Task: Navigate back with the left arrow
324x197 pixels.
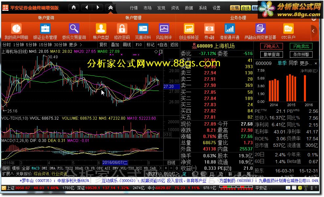Action: (x=87, y=8)
